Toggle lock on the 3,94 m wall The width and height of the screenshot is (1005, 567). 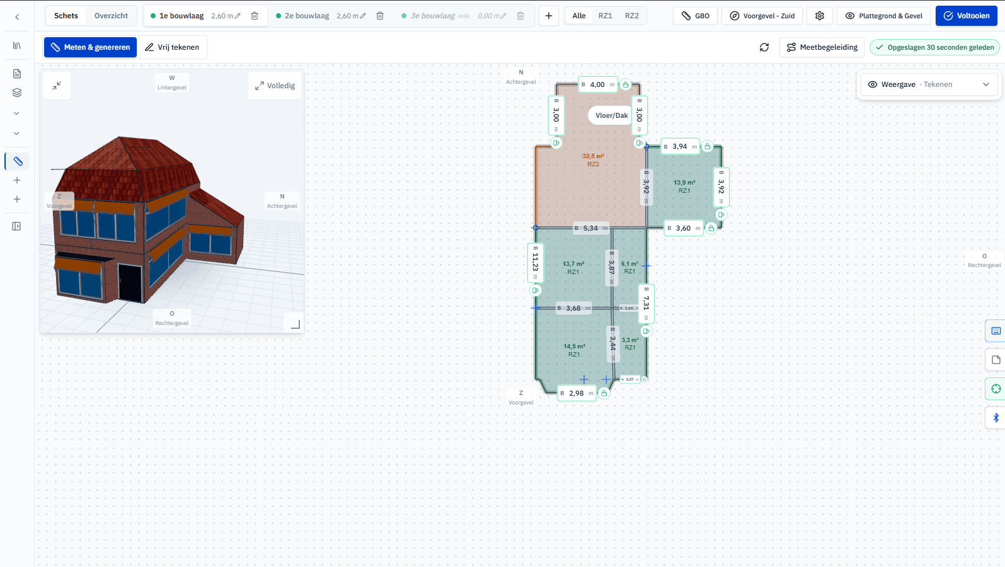click(x=708, y=147)
